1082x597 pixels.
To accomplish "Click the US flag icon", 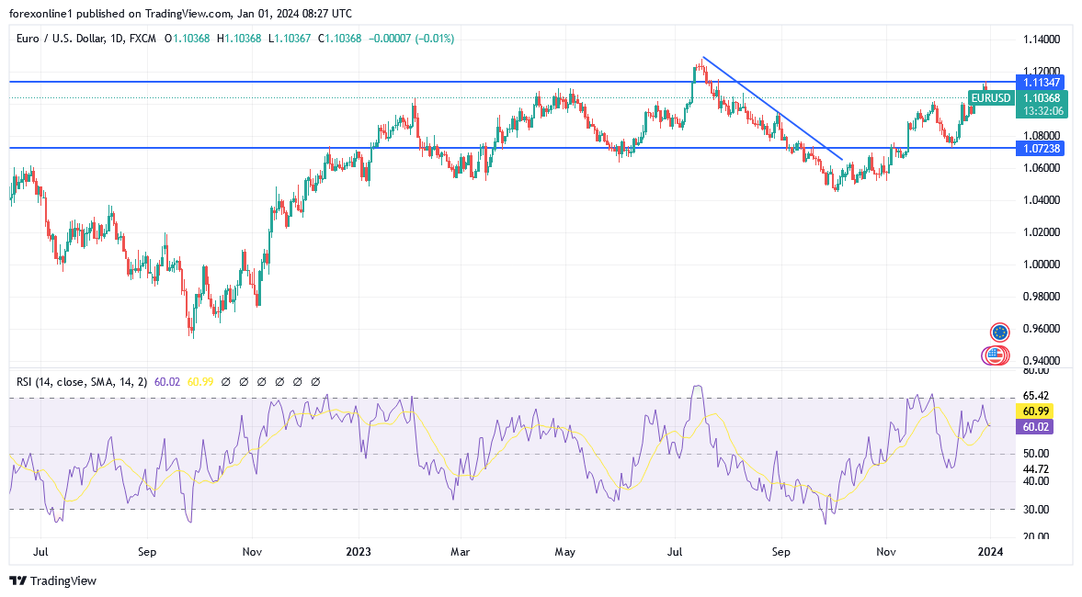I will [995, 355].
